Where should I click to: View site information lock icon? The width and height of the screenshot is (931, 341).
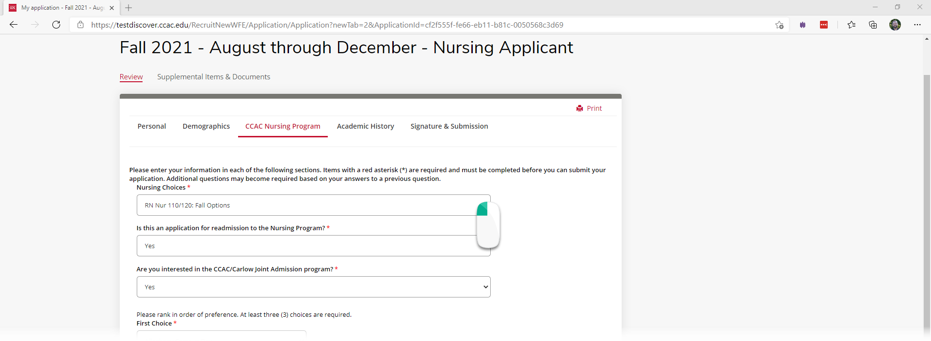80,25
